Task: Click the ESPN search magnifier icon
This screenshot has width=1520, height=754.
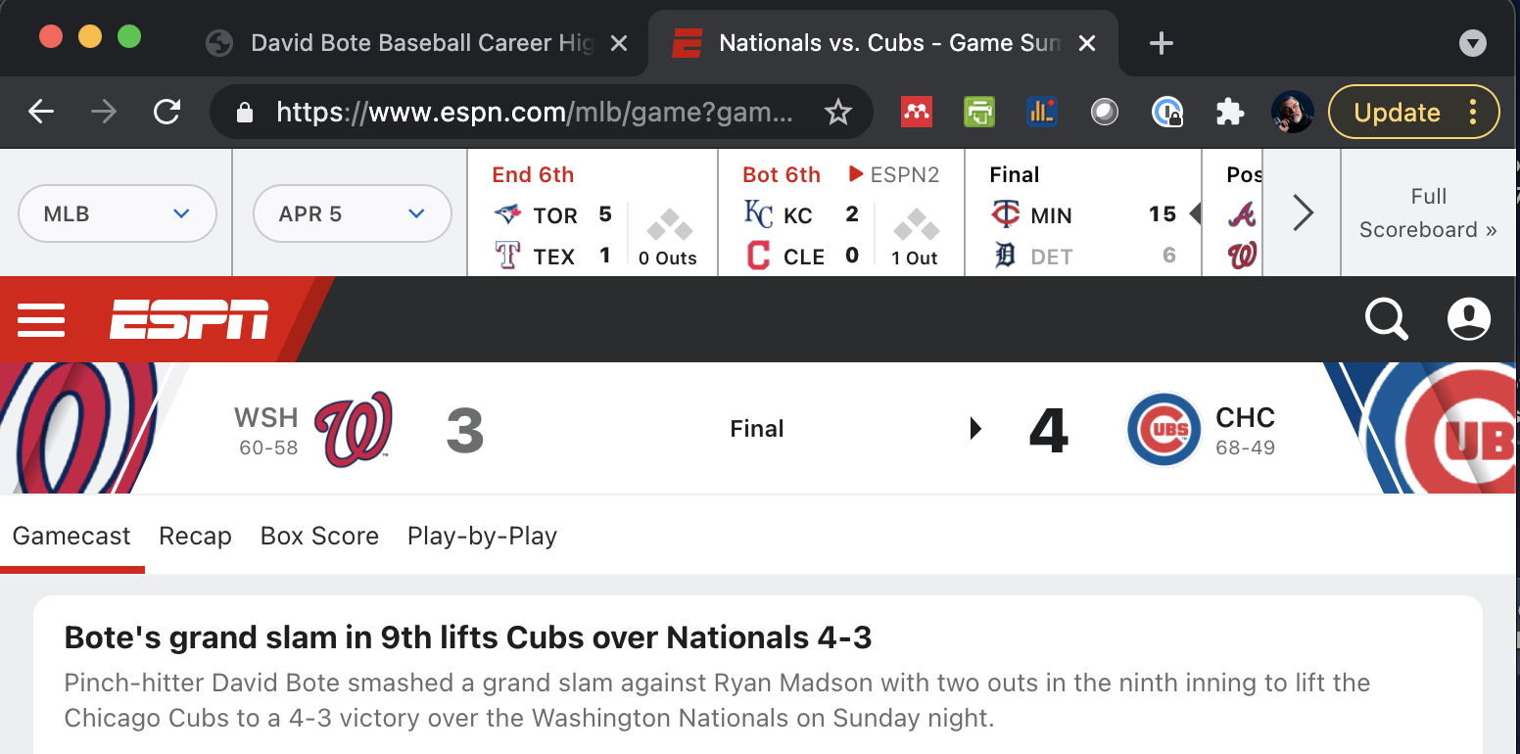Action: pyautogui.click(x=1386, y=319)
